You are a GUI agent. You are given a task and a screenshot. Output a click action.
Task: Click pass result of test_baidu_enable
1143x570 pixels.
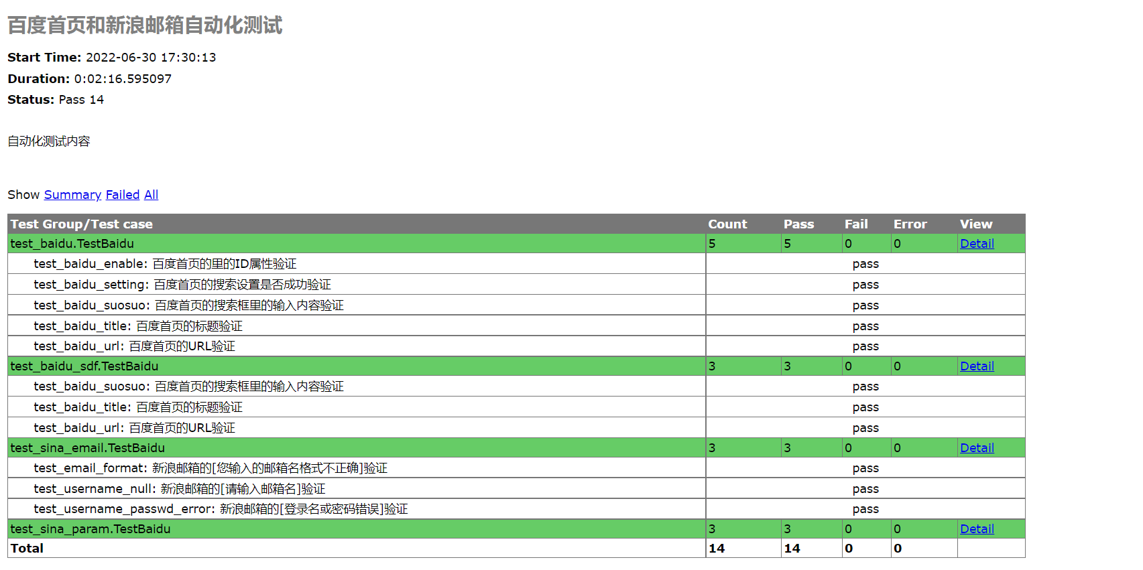click(x=865, y=264)
